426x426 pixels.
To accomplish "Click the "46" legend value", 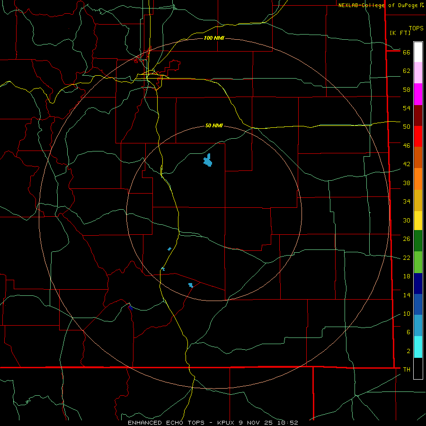I will (x=407, y=146).
